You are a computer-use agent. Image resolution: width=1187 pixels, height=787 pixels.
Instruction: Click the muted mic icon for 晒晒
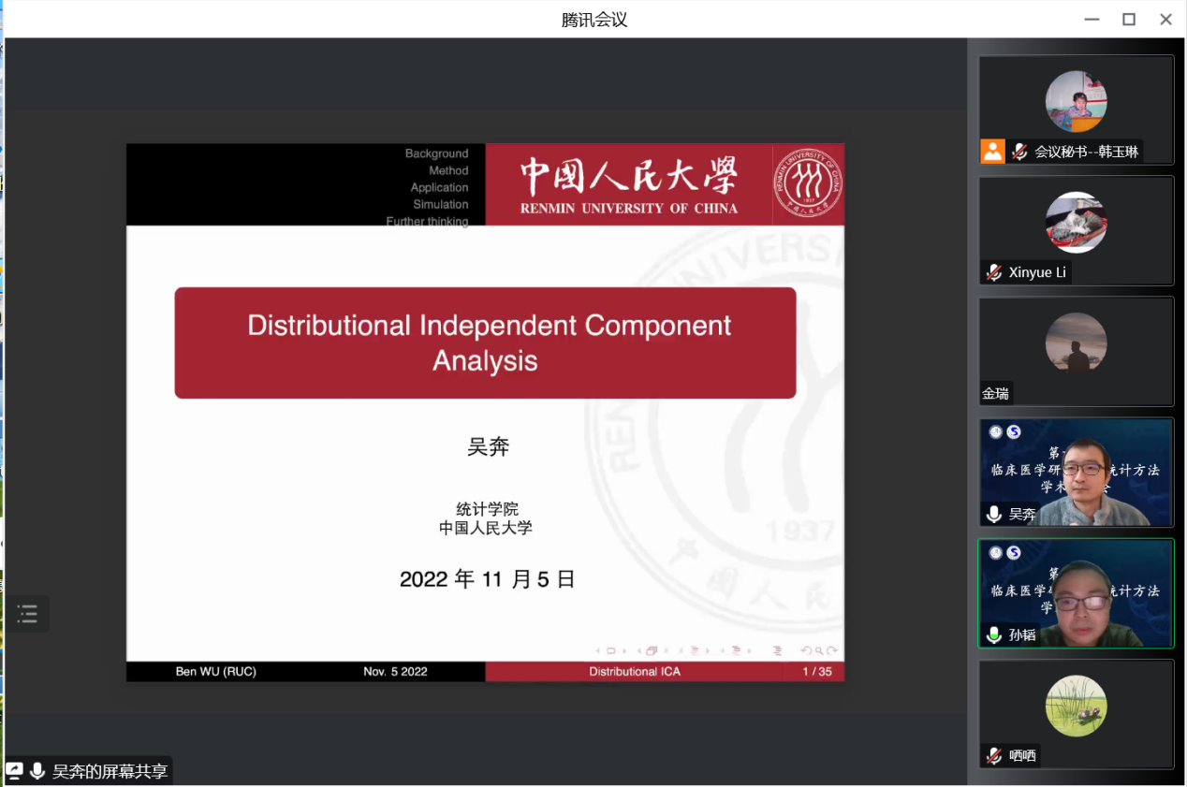[x=993, y=755]
